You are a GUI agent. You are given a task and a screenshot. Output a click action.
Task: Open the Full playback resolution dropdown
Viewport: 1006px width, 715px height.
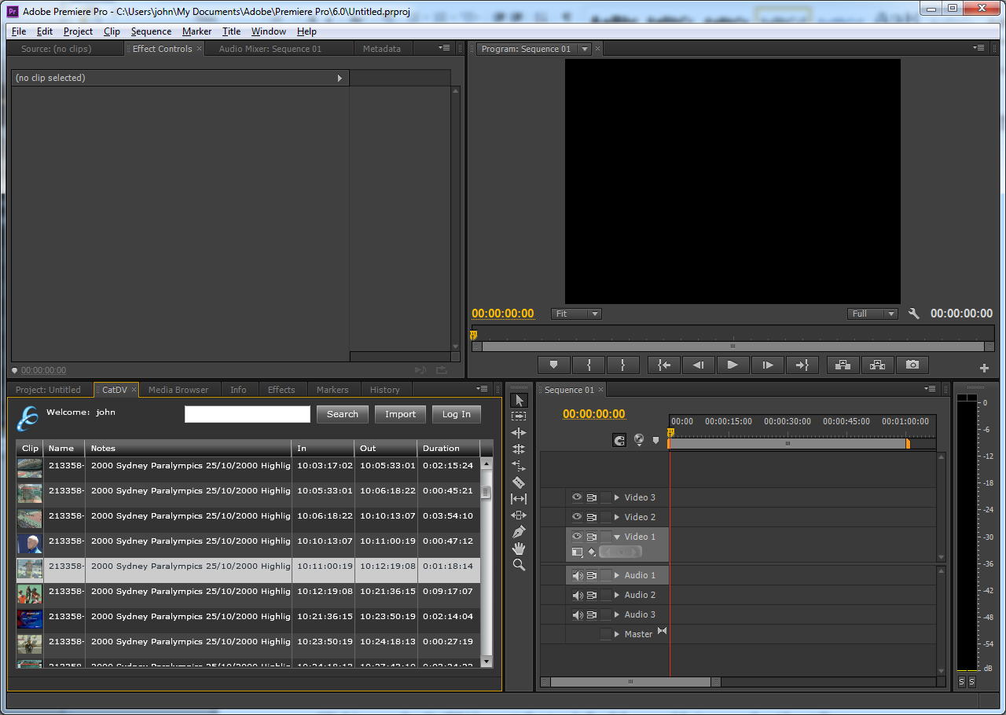click(872, 313)
